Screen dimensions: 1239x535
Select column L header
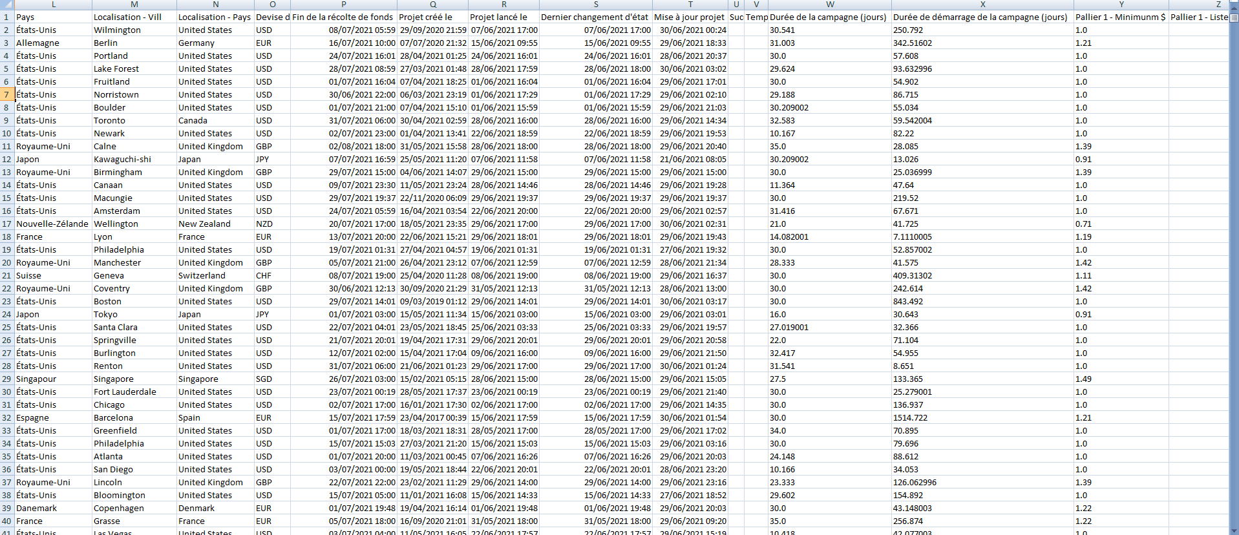(53, 5)
